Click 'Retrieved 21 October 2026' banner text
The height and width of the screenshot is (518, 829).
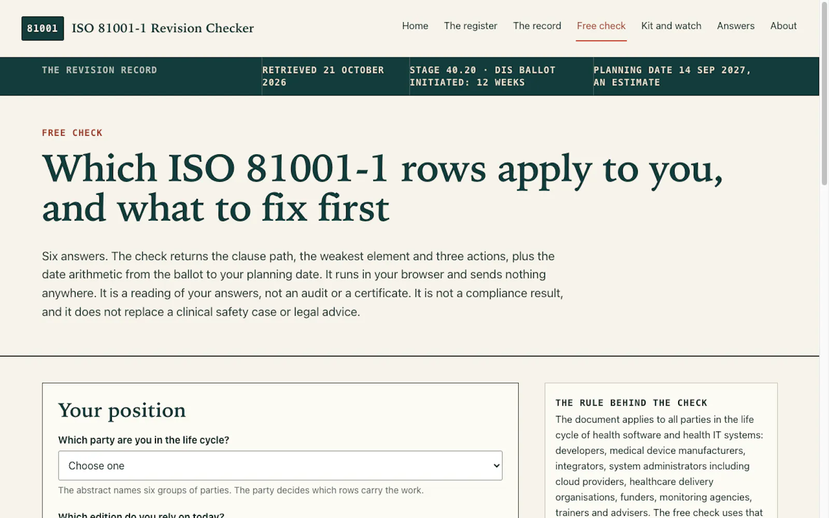(x=323, y=76)
